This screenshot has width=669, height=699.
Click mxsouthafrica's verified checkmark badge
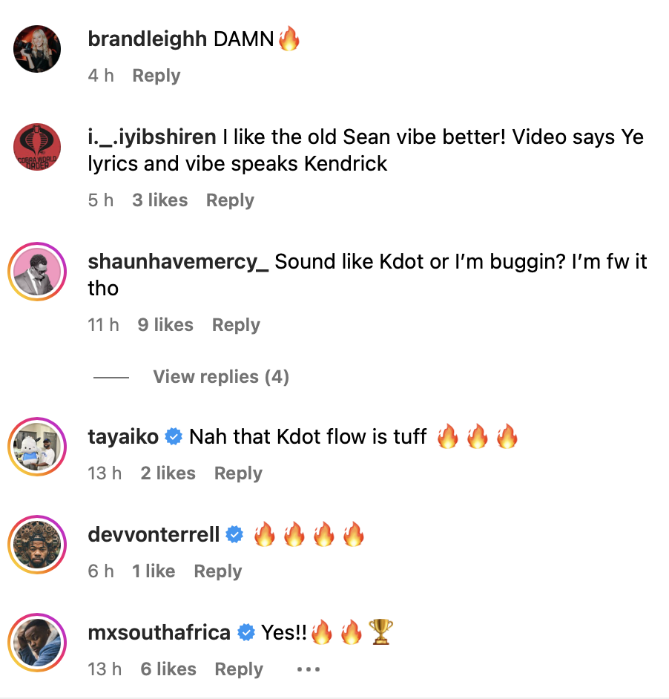(x=245, y=632)
